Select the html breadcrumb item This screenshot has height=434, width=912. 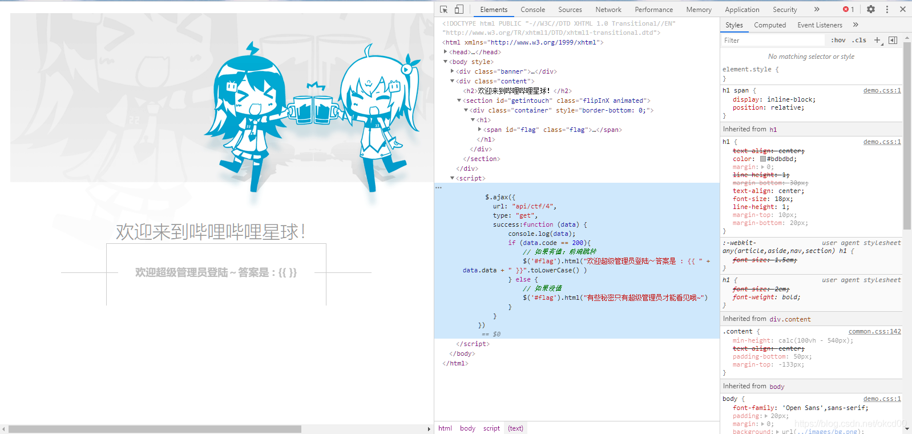(445, 428)
